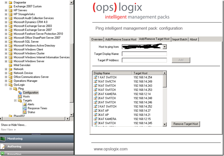The height and width of the screenshot is (156, 224).
Task: Expand the Microsoft SQL Server node
Action: click(6, 42)
